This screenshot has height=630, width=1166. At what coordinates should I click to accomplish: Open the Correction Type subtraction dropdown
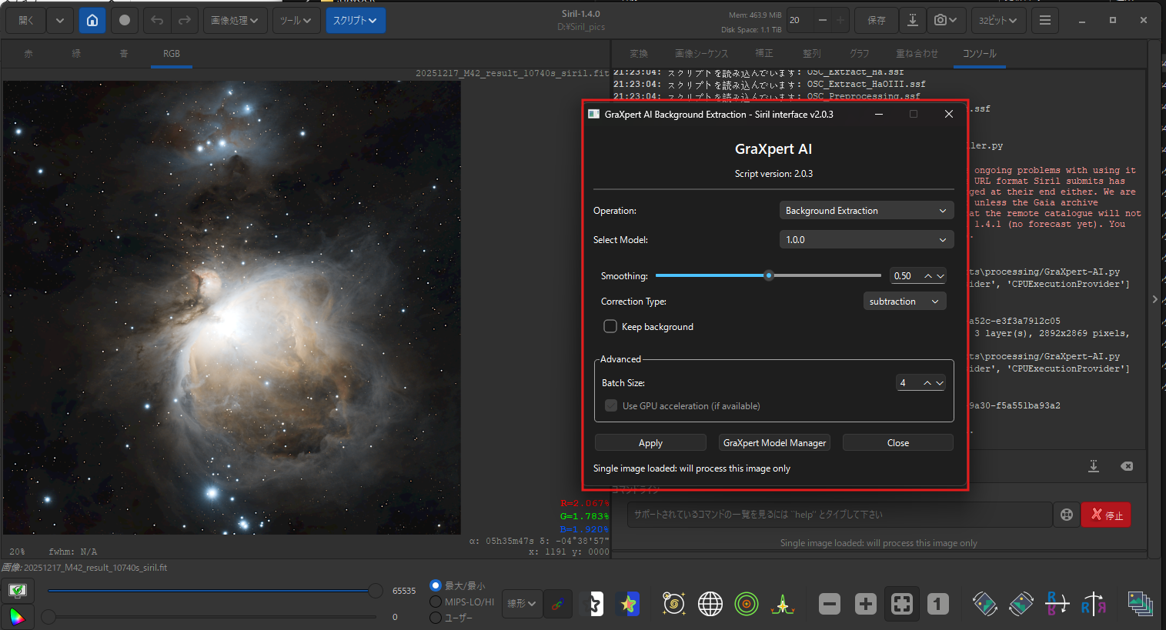(x=904, y=302)
